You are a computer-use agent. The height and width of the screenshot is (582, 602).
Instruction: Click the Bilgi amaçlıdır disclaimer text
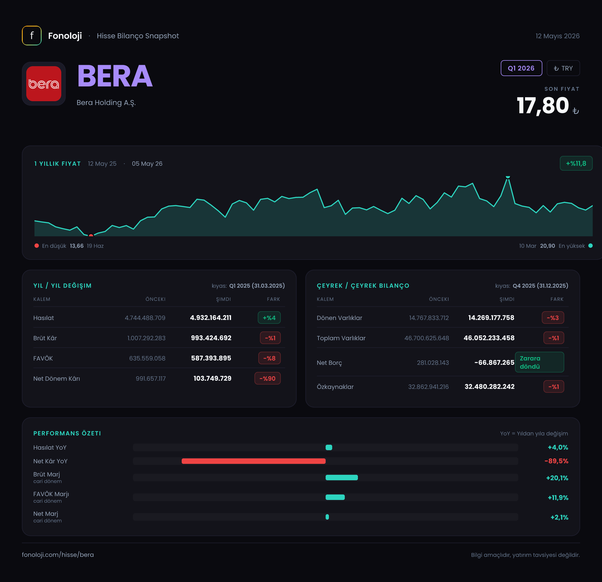point(525,555)
